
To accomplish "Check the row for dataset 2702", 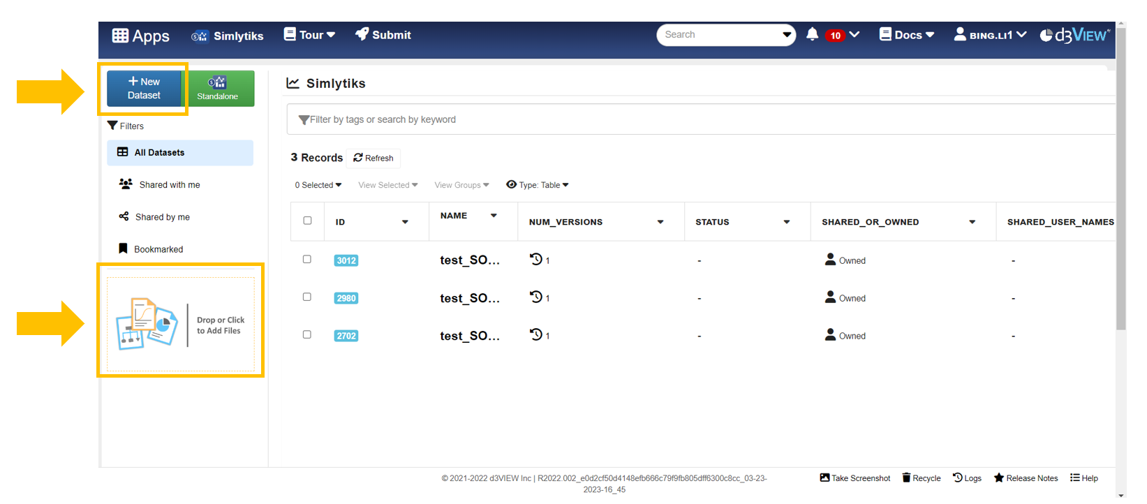I will pyautogui.click(x=306, y=334).
